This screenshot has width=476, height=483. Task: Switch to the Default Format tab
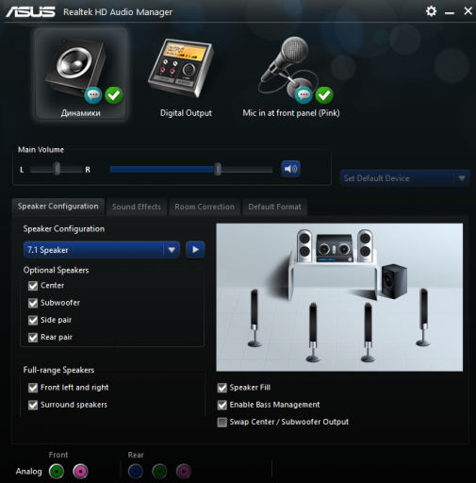tap(274, 207)
